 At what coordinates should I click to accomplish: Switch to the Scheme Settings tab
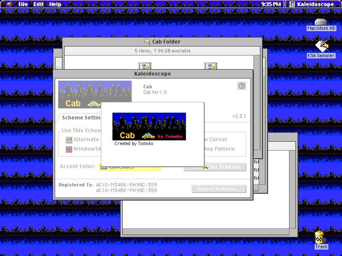pos(81,118)
